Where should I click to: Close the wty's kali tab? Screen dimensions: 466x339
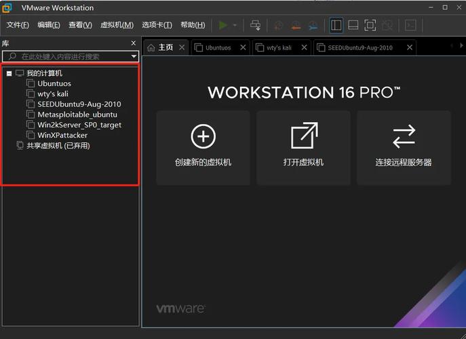pos(304,47)
